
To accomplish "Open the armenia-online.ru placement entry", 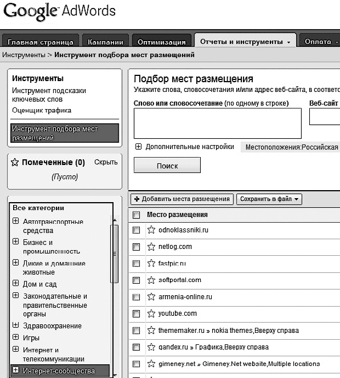I will tap(185, 297).
